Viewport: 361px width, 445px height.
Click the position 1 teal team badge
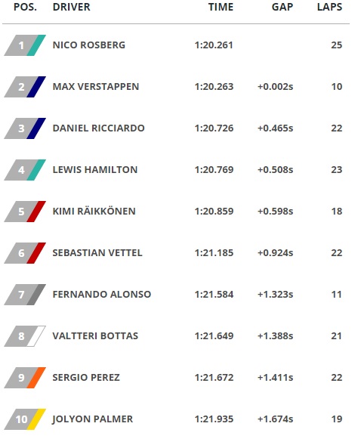pyautogui.click(x=25, y=45)
